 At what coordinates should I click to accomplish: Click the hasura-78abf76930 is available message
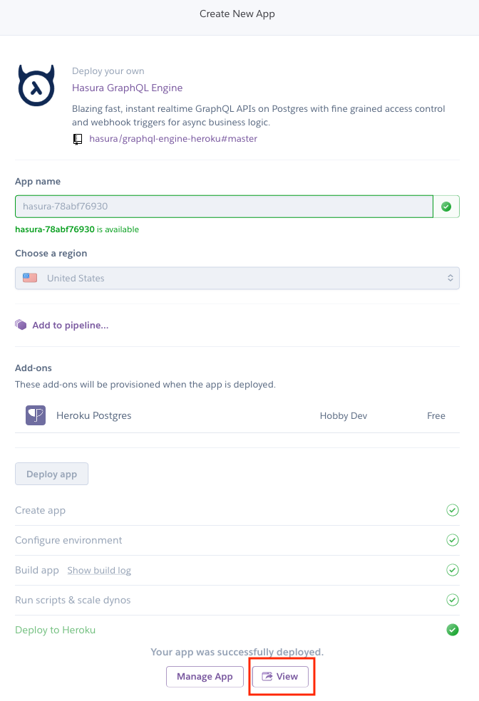pos(77,229)
